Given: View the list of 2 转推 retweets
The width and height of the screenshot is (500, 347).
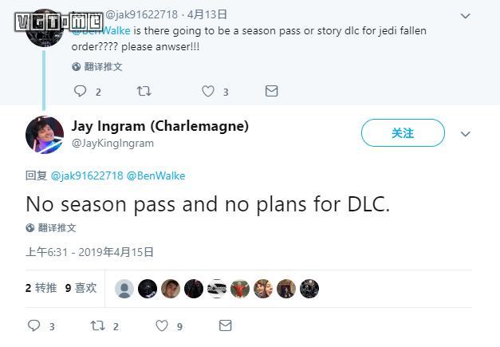Looking at the screenshot, I should tap(41, 288).
